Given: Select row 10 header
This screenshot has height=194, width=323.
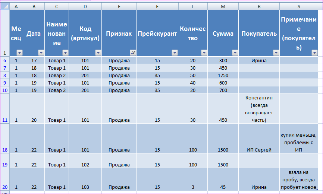Looking at the screenshot, I should [x=5, y=90].
